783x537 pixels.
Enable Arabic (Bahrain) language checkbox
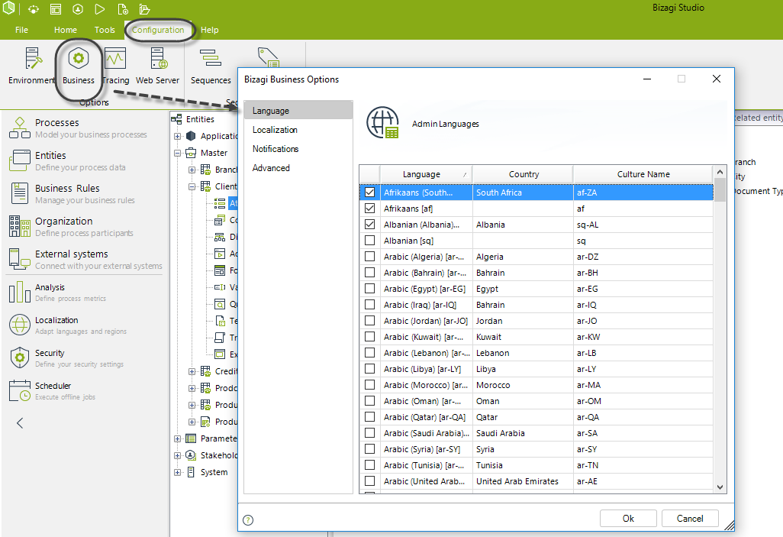click(x=369, y=273)
